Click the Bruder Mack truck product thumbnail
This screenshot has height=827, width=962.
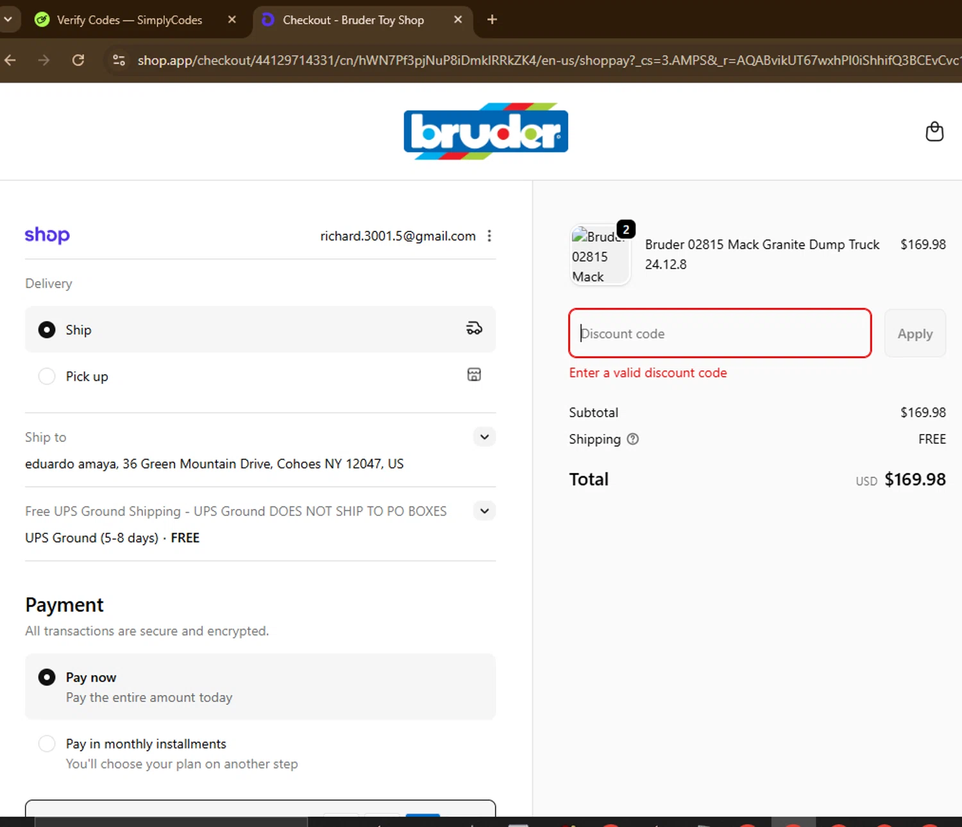(600, 256)
